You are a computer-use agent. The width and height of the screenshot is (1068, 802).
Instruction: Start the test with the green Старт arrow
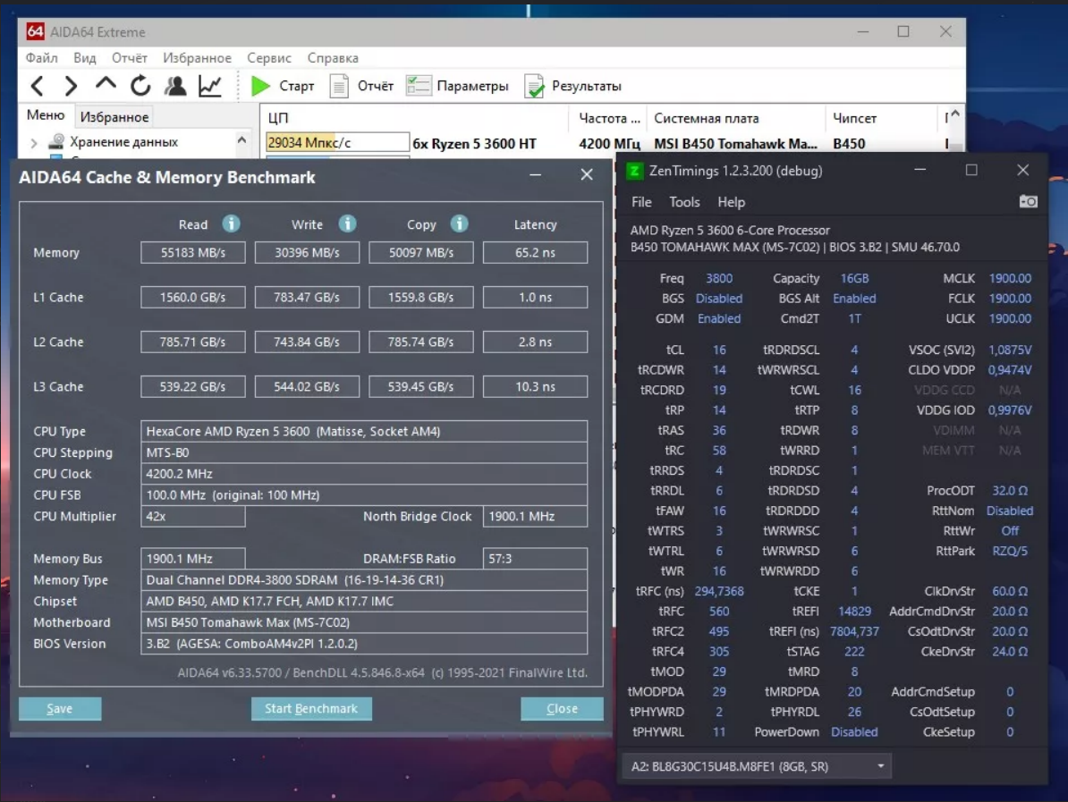point(260,86)
